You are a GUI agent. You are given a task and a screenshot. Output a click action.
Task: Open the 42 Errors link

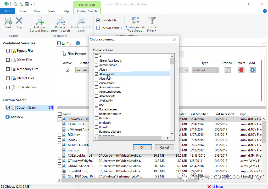pos(217,187)
